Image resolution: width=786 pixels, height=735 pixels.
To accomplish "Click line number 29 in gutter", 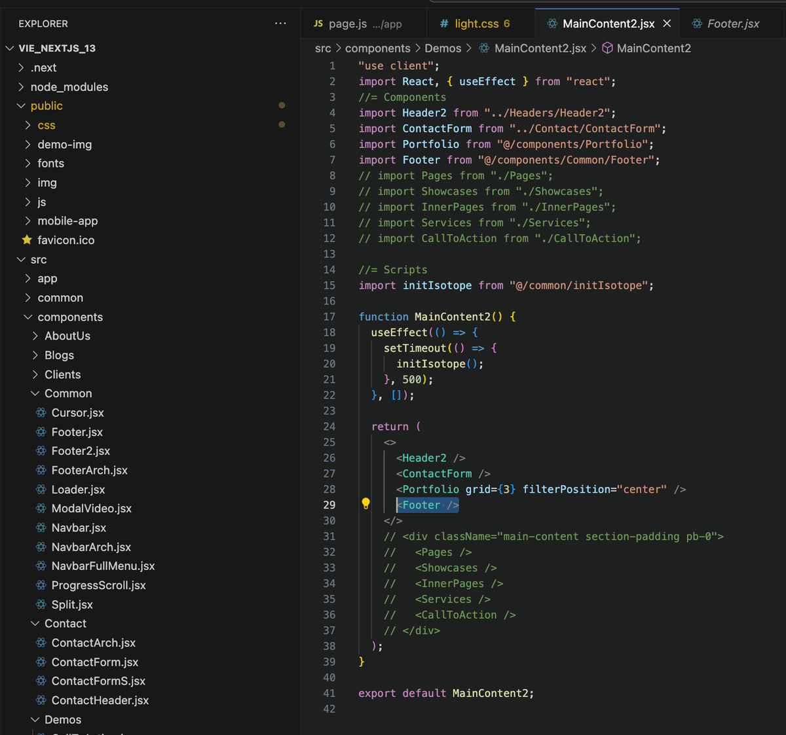I will tap(329, 505).
